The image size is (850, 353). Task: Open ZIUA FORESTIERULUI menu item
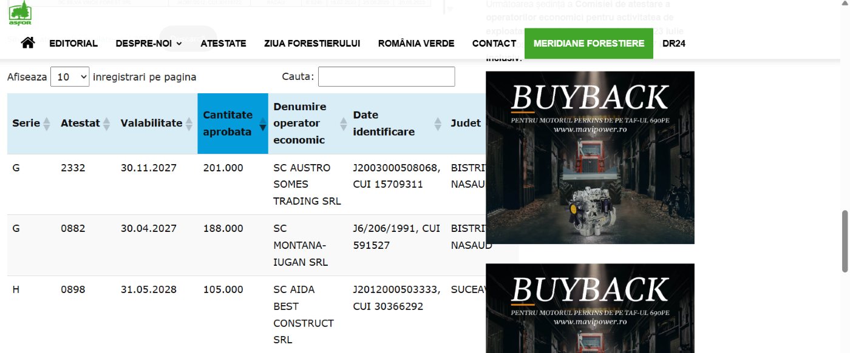(312, 44)
